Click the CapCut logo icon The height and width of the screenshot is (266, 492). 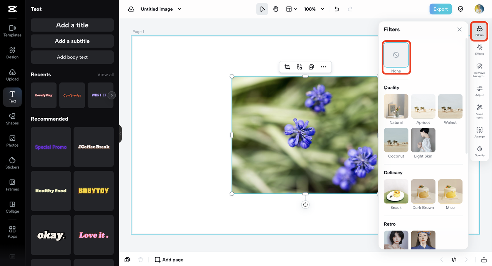pyautogui.click(x=12, y=9)
